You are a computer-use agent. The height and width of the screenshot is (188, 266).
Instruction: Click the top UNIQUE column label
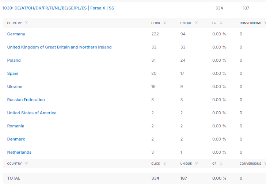(186, 23)
